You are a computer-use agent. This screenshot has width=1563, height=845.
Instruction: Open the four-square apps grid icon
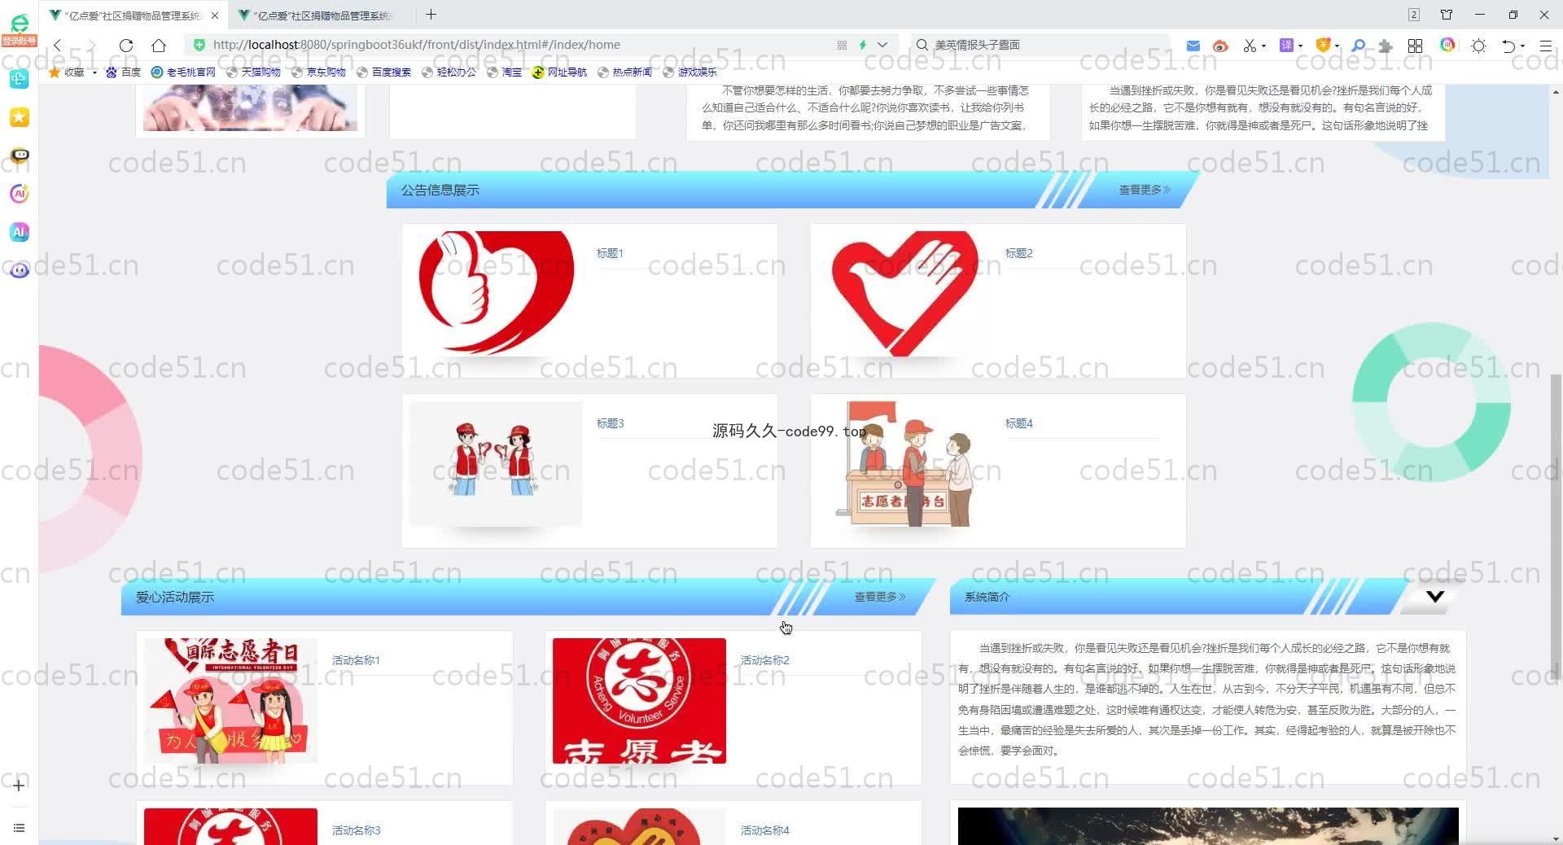[1416, 46]
